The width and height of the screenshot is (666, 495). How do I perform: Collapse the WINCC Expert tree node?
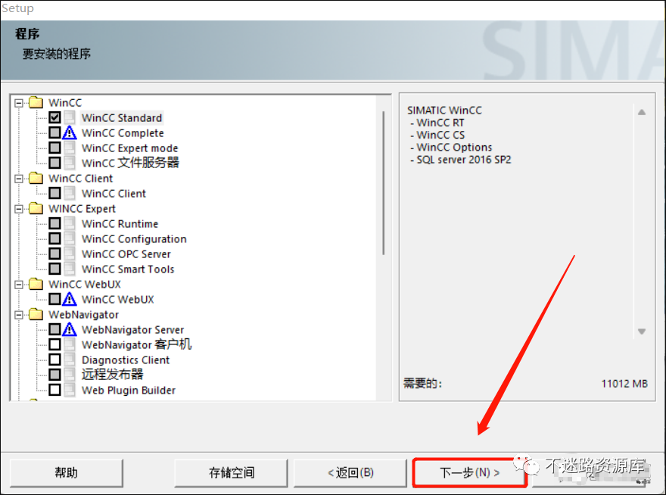pos(19,209)
